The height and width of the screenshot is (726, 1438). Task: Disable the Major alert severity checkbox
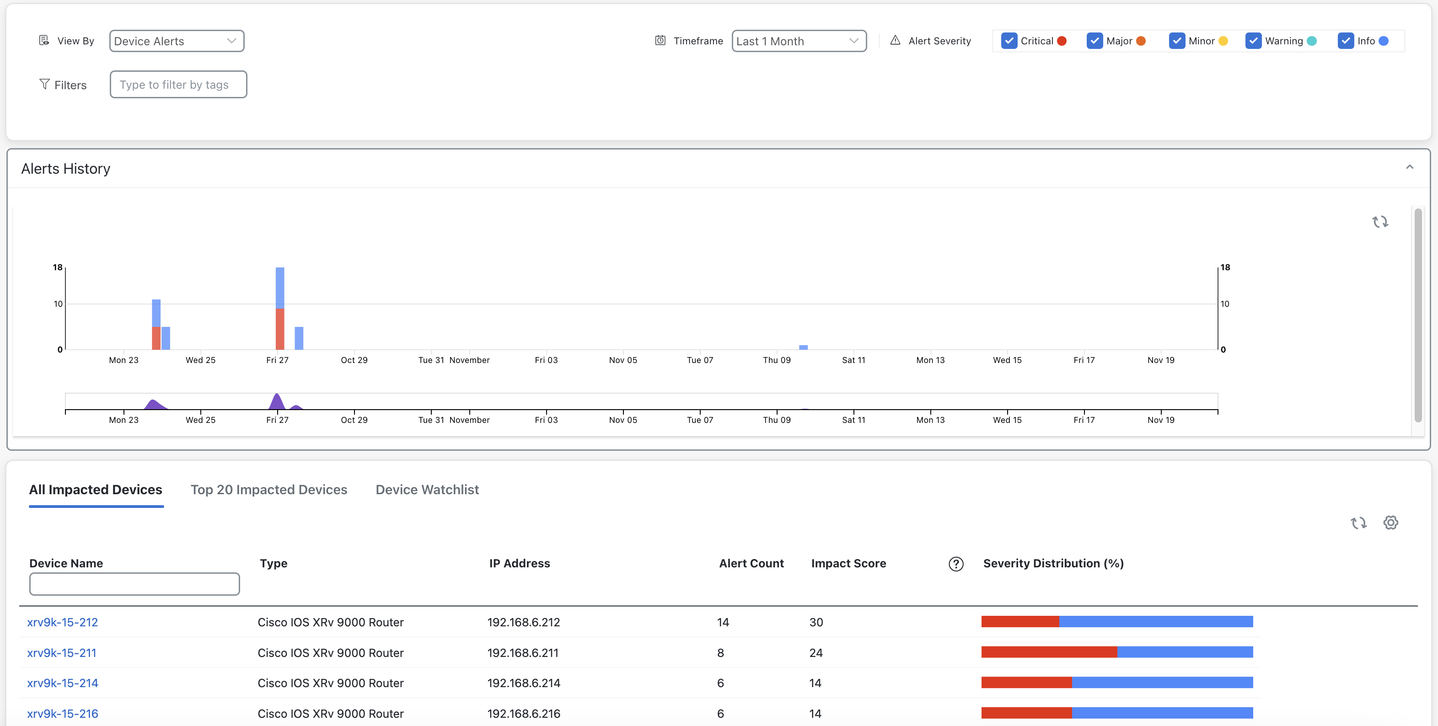point(1095,40)
